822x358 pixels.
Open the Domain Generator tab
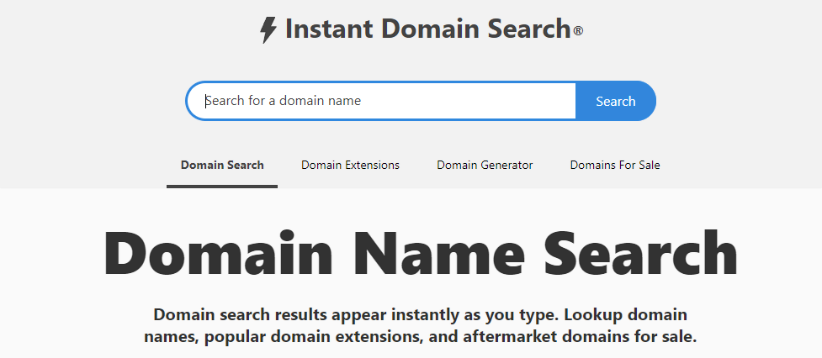pyautogui.click(x=485, y=165)
